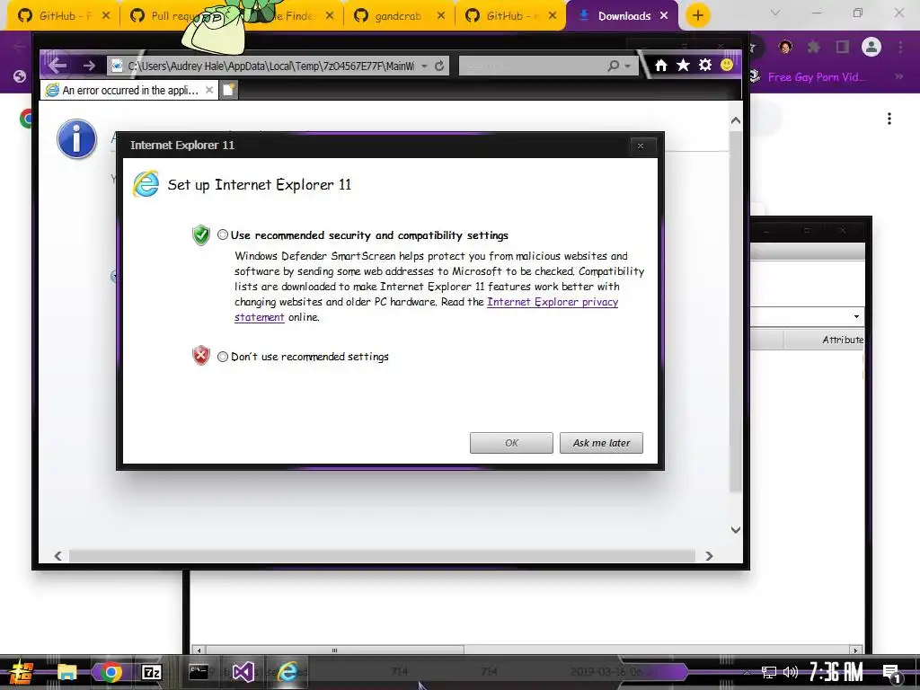Click the OK button in setup dialog
Screen dimensions: 920x690
point(511,443)
